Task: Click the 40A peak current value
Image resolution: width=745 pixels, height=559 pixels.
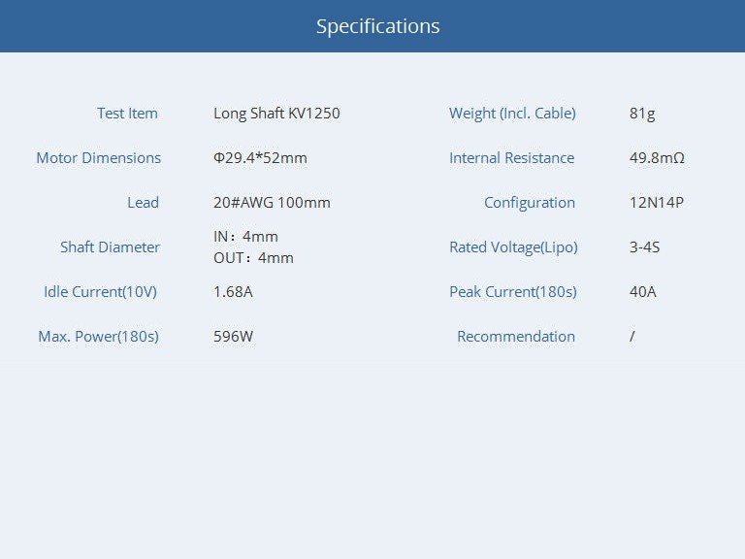Action: [x=642, y=292]
